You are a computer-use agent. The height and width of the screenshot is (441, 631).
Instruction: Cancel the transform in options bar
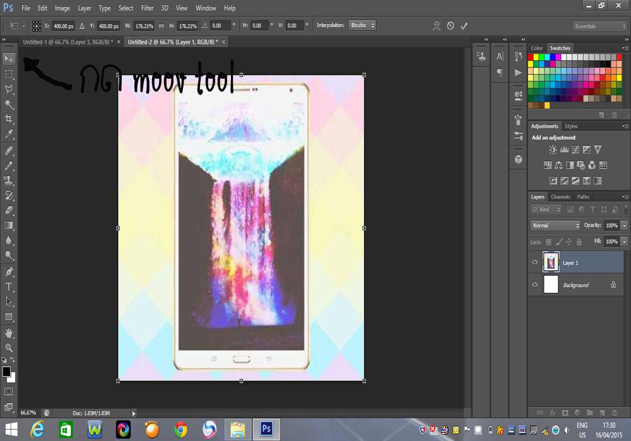451,26
